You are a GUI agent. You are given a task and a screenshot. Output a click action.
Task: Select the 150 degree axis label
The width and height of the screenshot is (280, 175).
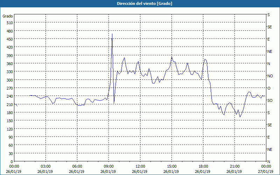pyautogui.click(x=10, y=121)
